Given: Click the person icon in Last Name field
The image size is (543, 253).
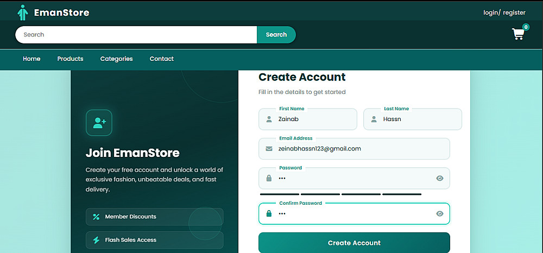Looking at the screenshot, I should pyautogui.click(x=374, y=119).
